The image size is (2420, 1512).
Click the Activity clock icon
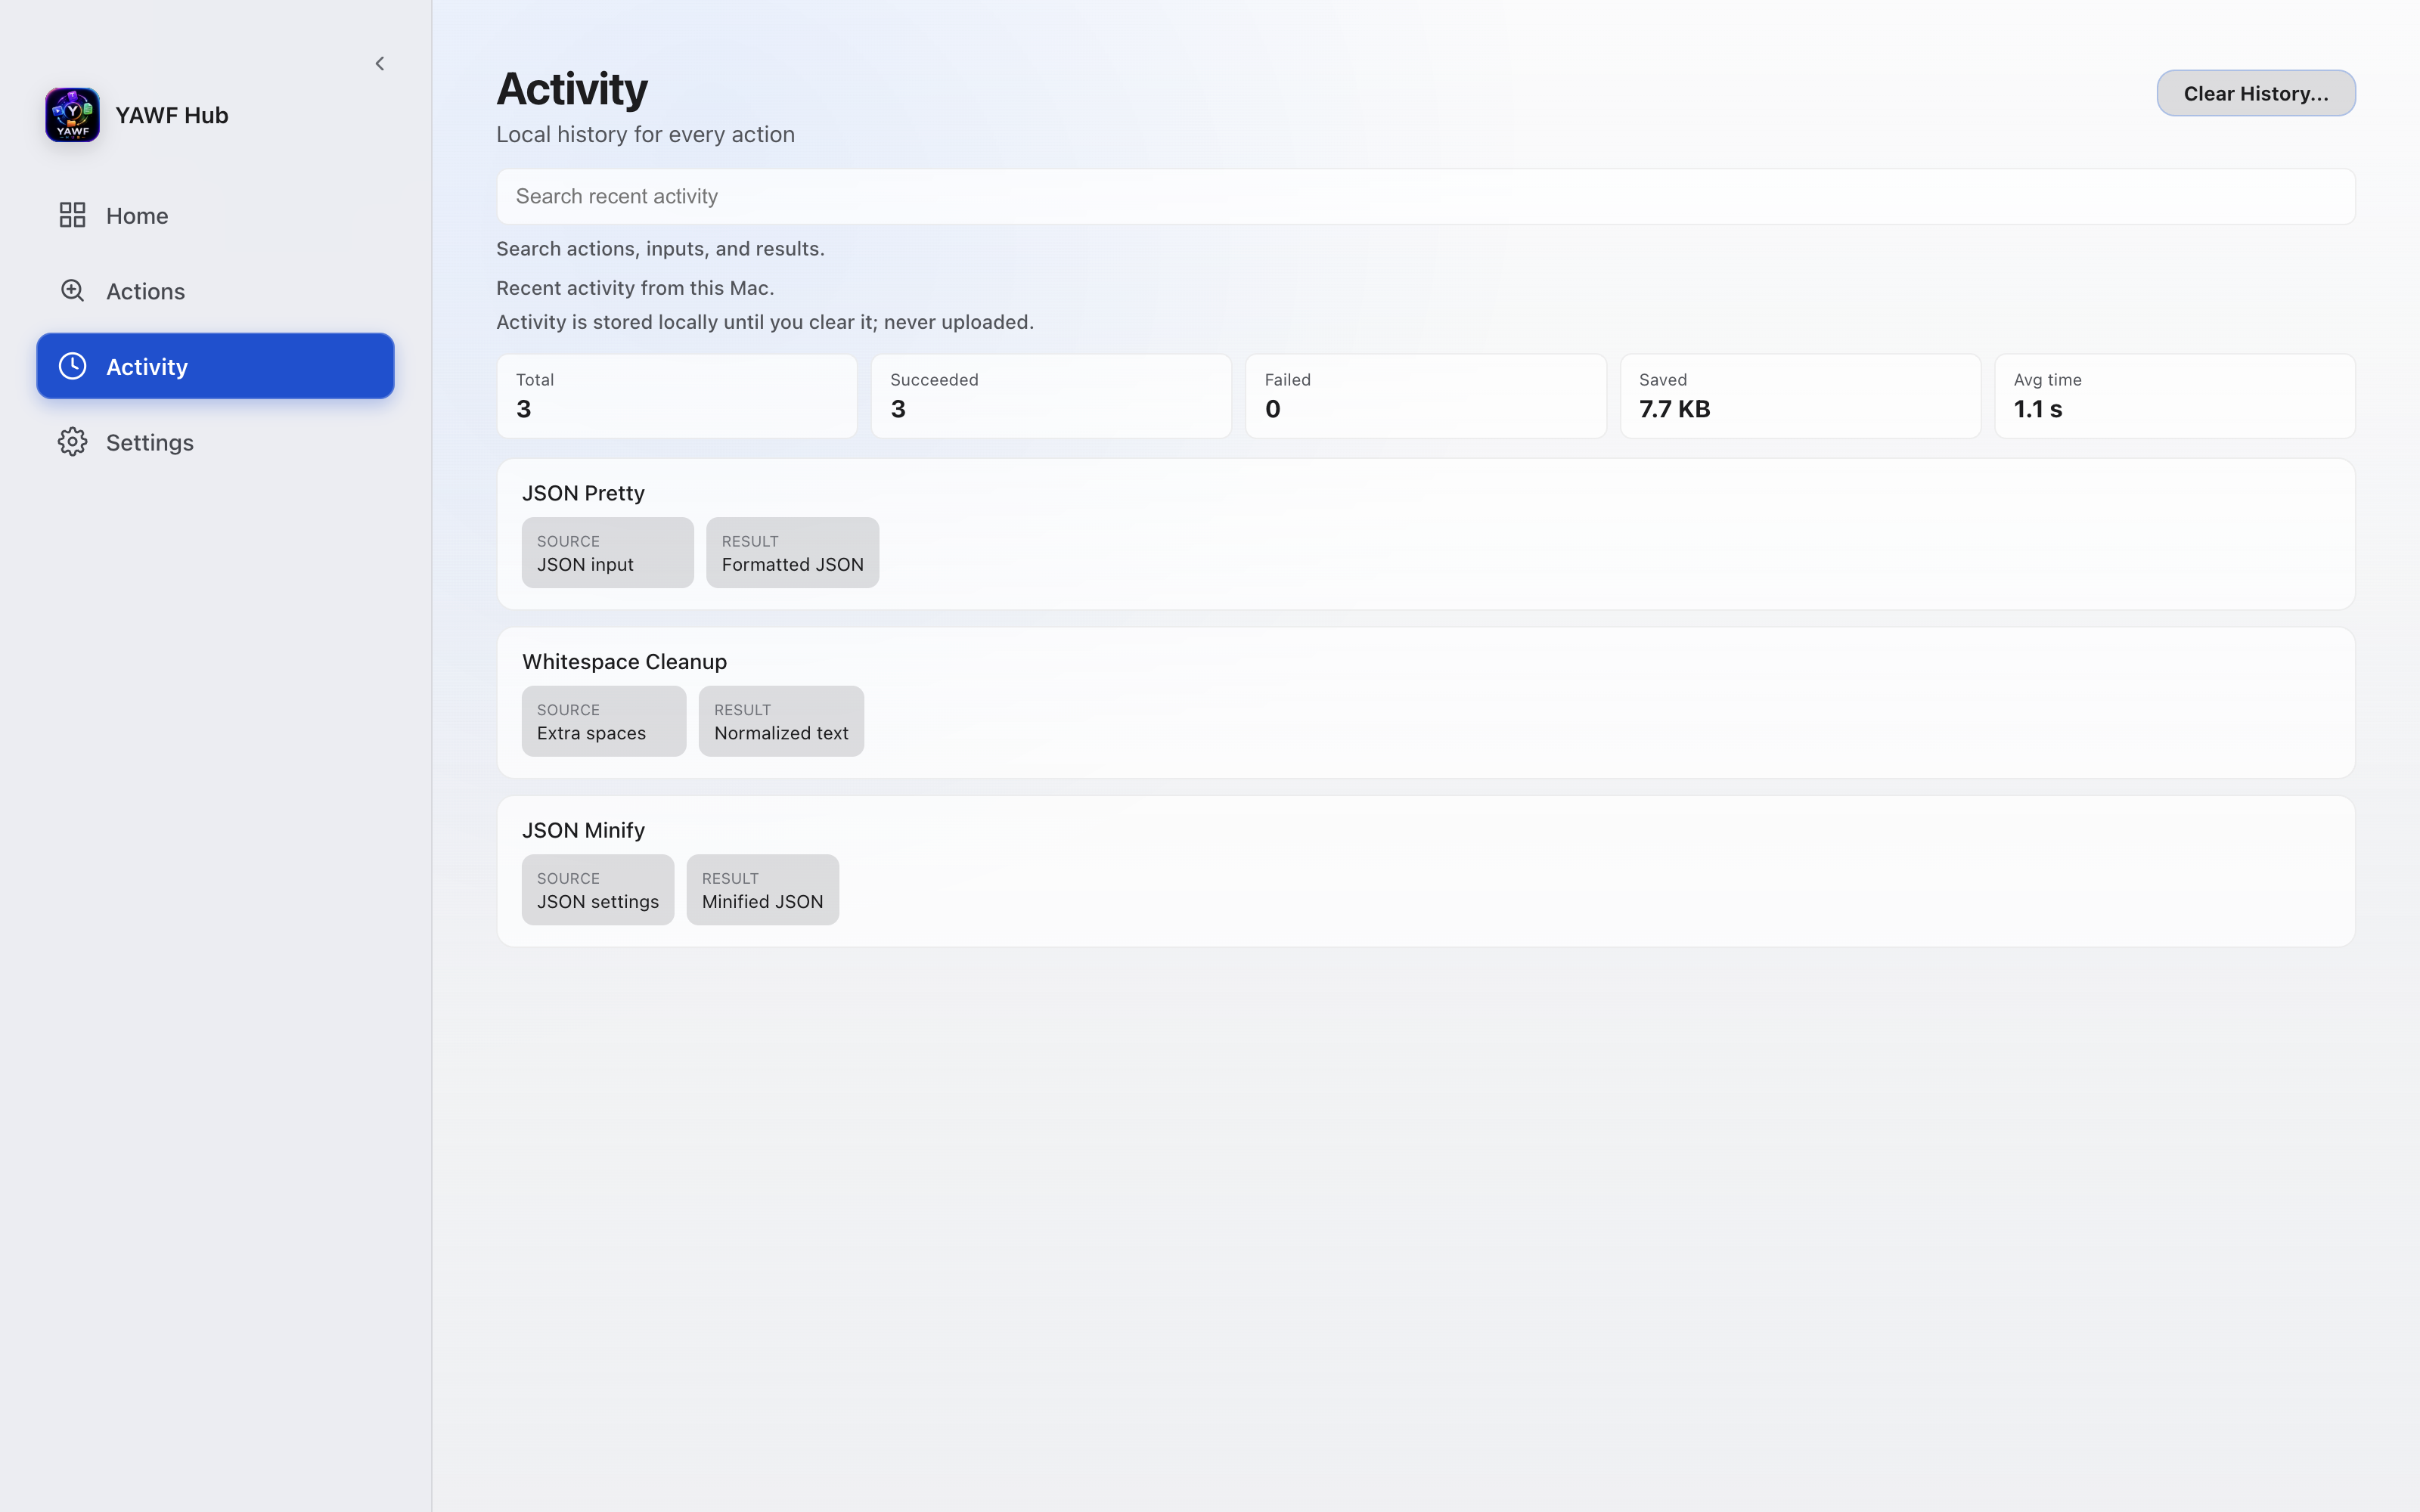pyautogui.click(x=72, y=366)
